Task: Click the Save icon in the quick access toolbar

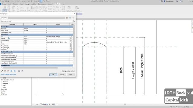Action: tap(5, 1)
